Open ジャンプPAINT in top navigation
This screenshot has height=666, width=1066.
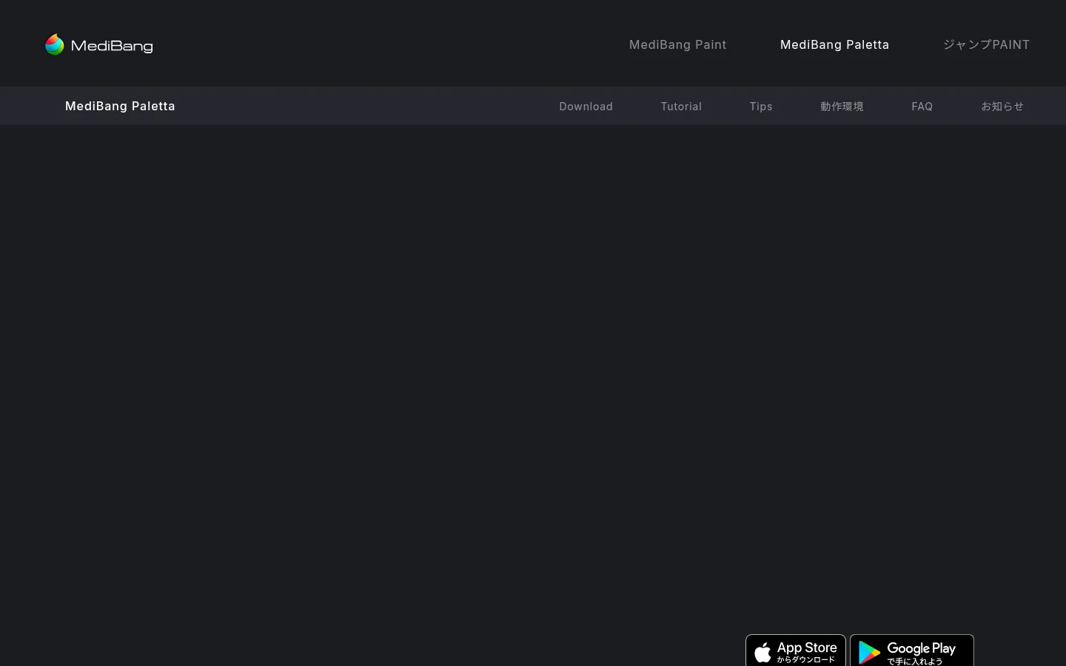coord(986,44)
